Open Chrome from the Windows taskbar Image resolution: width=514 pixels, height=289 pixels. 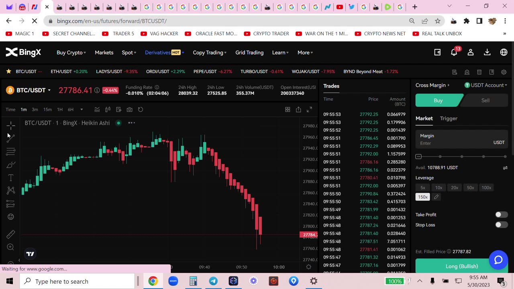pos(153,281)
